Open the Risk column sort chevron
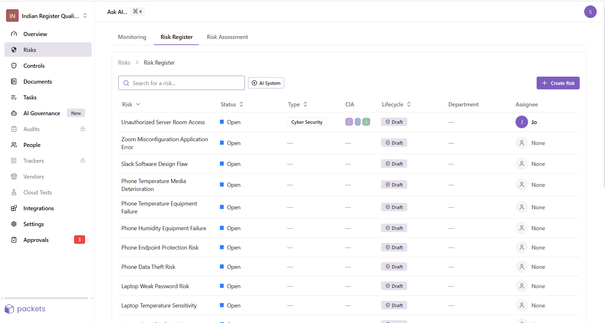The height and width of the screenshot is (323, 605). [x=138, y=104]
